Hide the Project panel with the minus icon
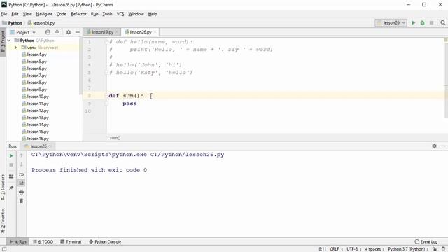448x252 pixels. [78, 32]
